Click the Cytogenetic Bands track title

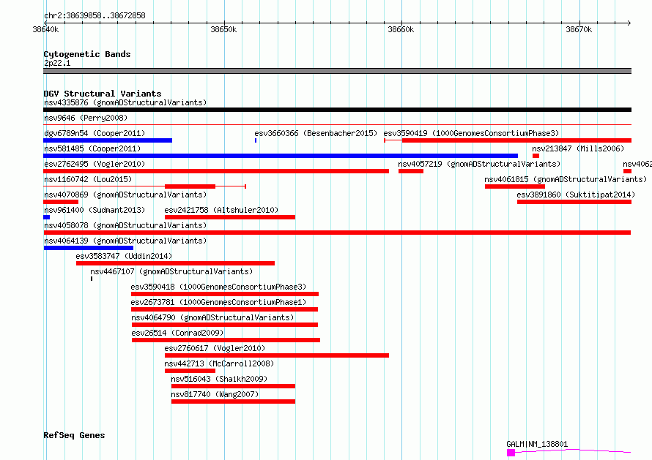[x=87, y=54]
